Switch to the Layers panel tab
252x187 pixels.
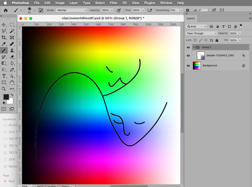pyautogui.click(x=191, y=18)
